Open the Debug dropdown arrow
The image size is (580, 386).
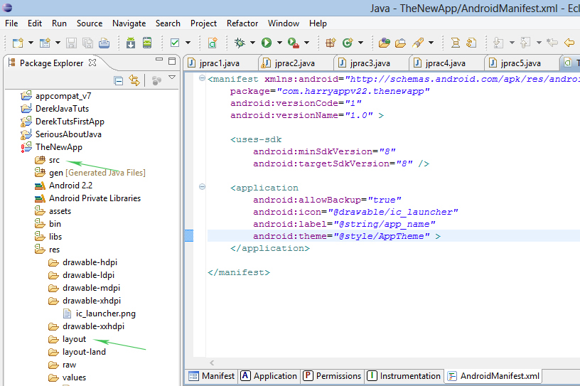(252, 43)
